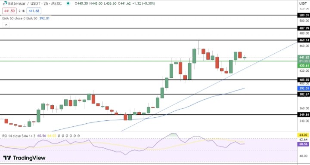Click the Bittensor coin logo icon
The height and width of the screenshot is (165, 310).
point(5,3)
